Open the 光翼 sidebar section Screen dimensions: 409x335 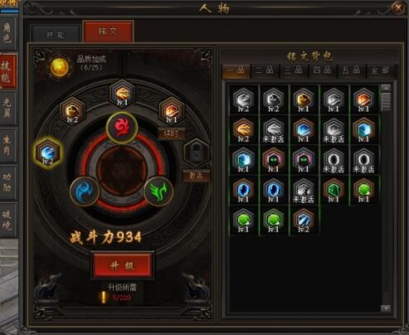[7, 109]
